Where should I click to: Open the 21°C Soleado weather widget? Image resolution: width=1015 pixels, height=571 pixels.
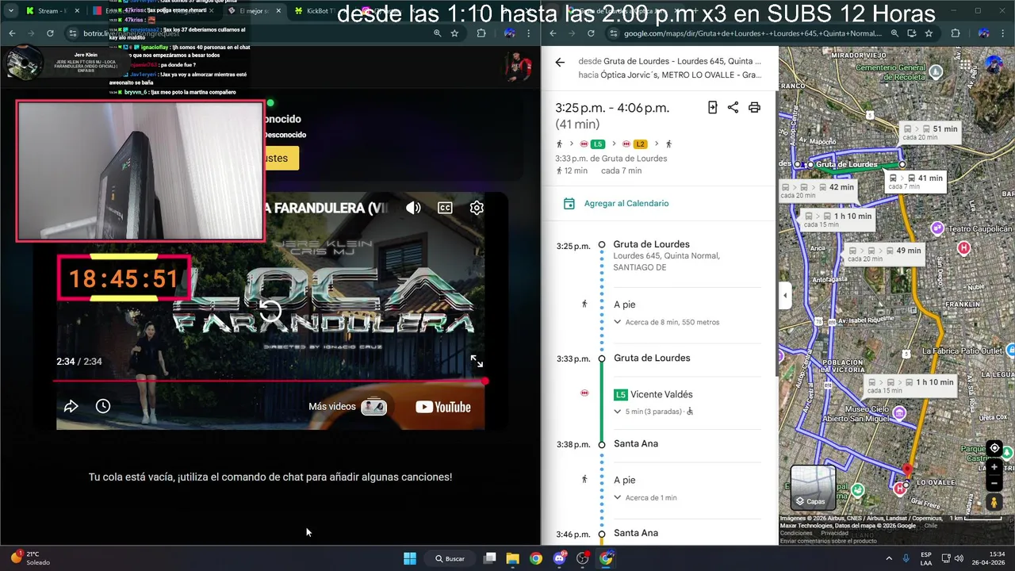tap(32, 558)
